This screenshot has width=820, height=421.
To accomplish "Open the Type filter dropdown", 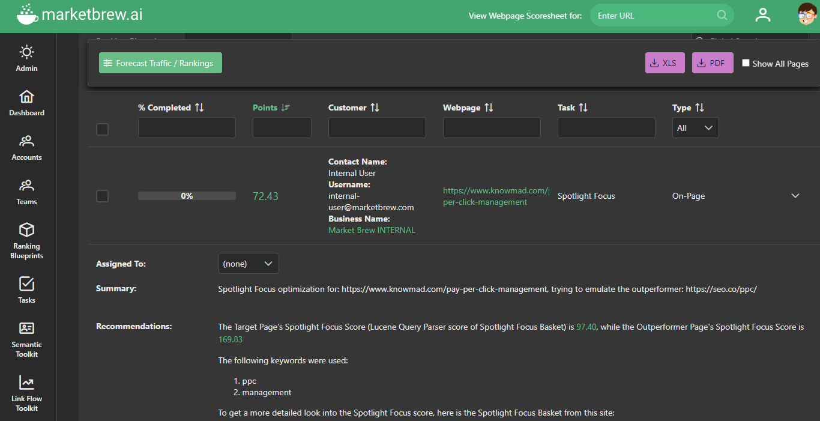I will (695, 128).
